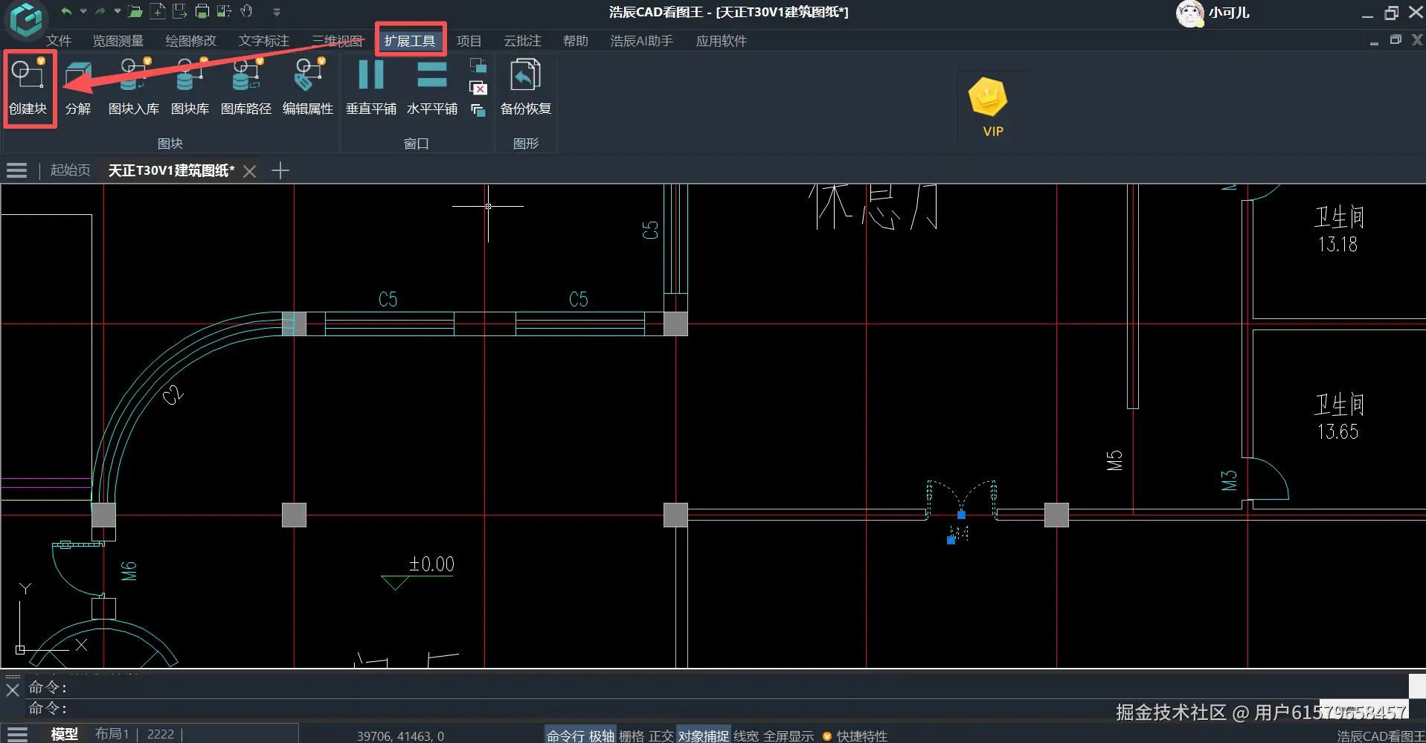Click the image export icon beside printer
This screenshot has height=743, width=1426.
coord(224,11)
